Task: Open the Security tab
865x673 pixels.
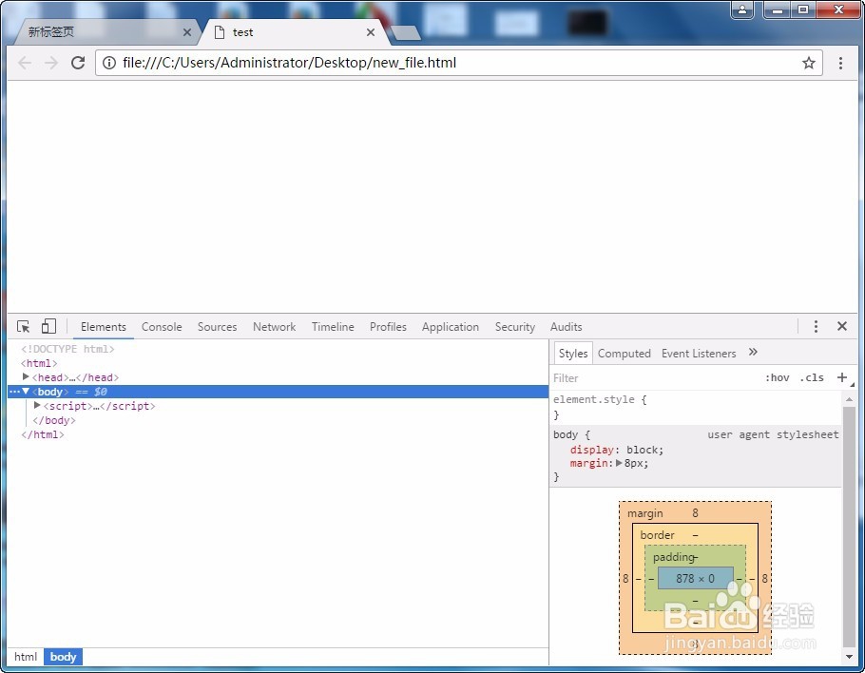Action: 514,327
